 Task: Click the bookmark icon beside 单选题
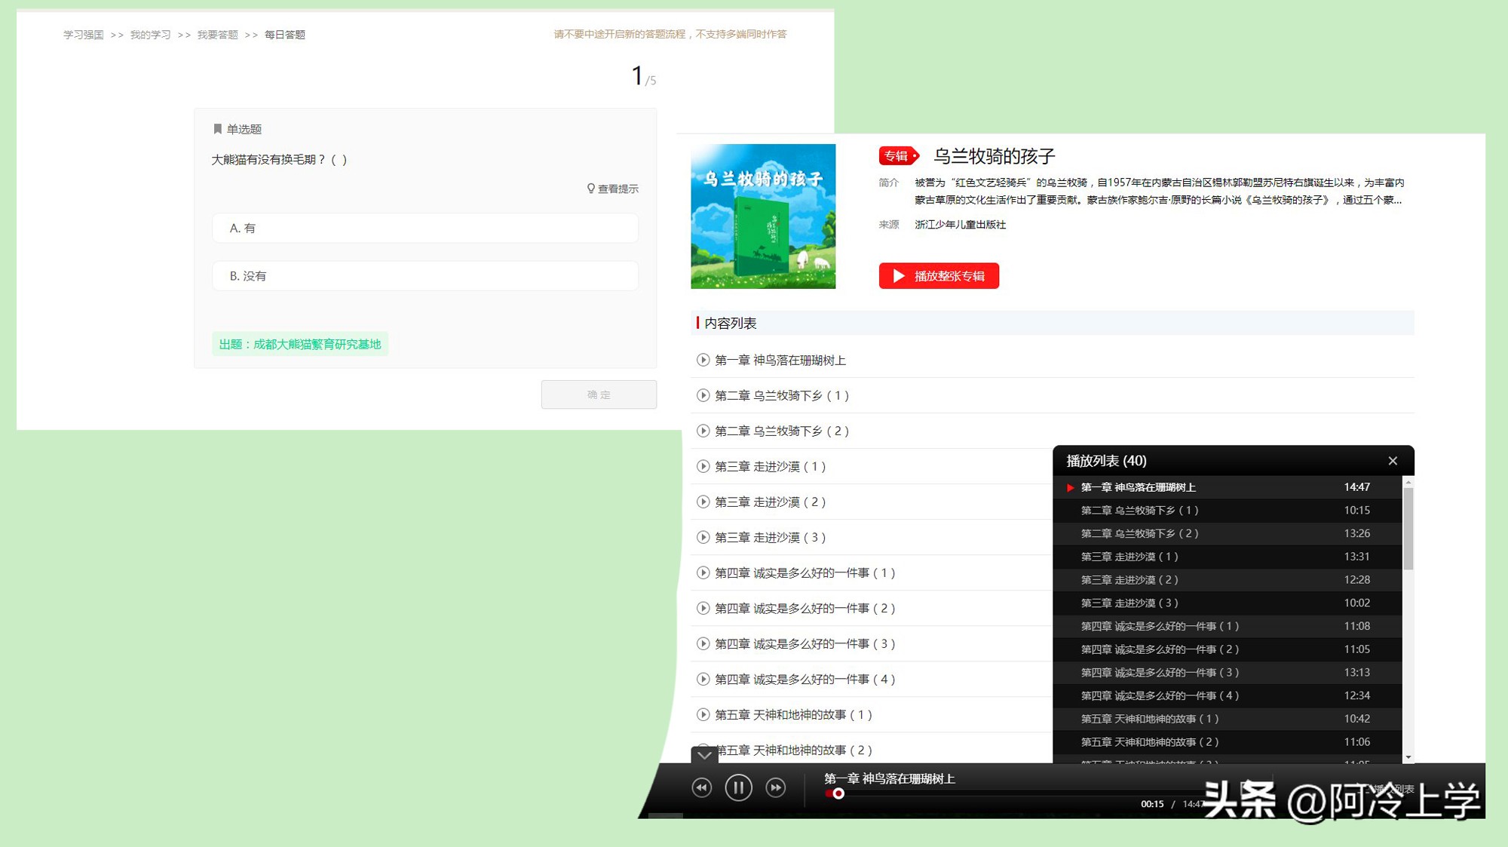[216, 128]
